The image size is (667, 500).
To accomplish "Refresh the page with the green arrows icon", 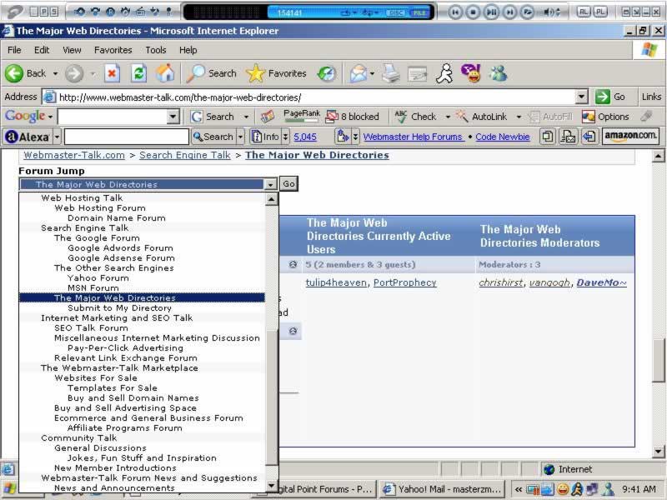I will (138, 73).
